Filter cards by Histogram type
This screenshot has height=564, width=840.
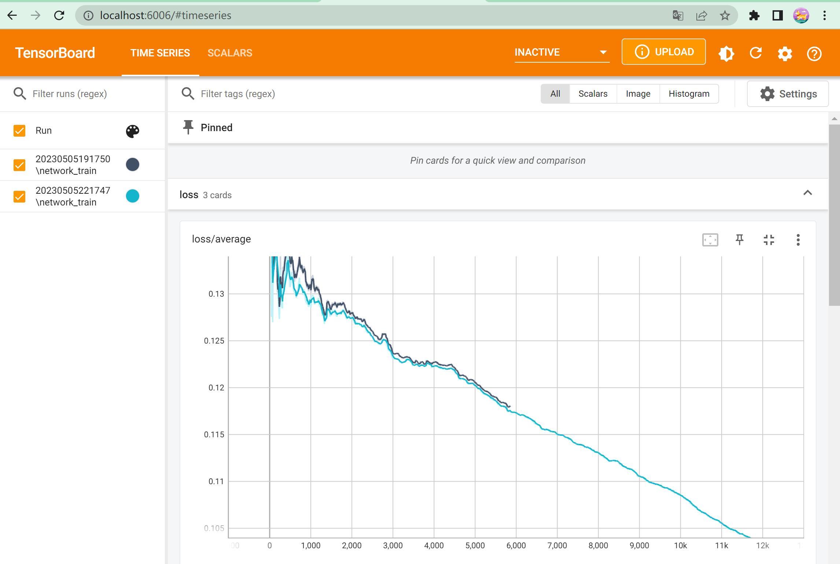(689, 94)
